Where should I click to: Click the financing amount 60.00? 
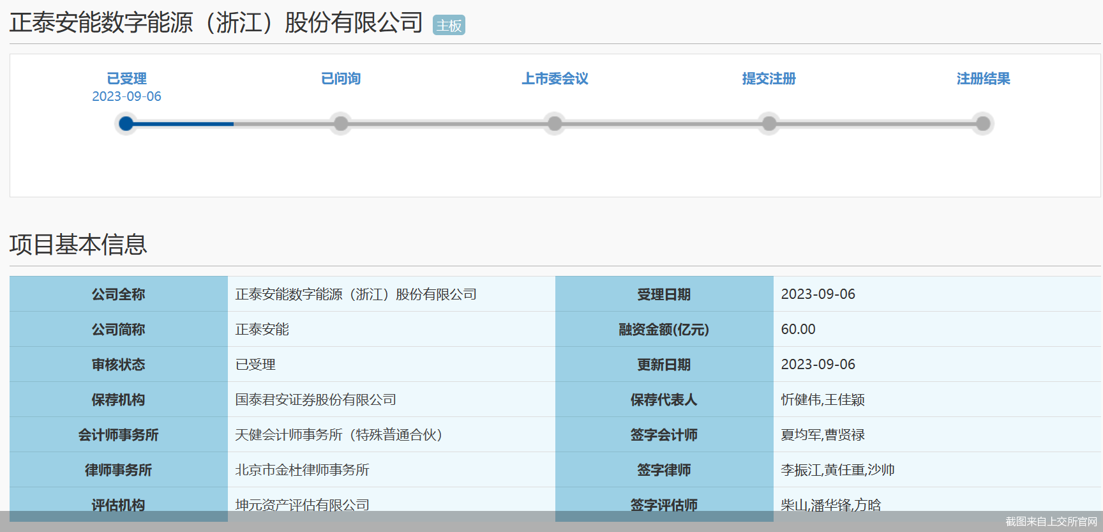[799, 330]
